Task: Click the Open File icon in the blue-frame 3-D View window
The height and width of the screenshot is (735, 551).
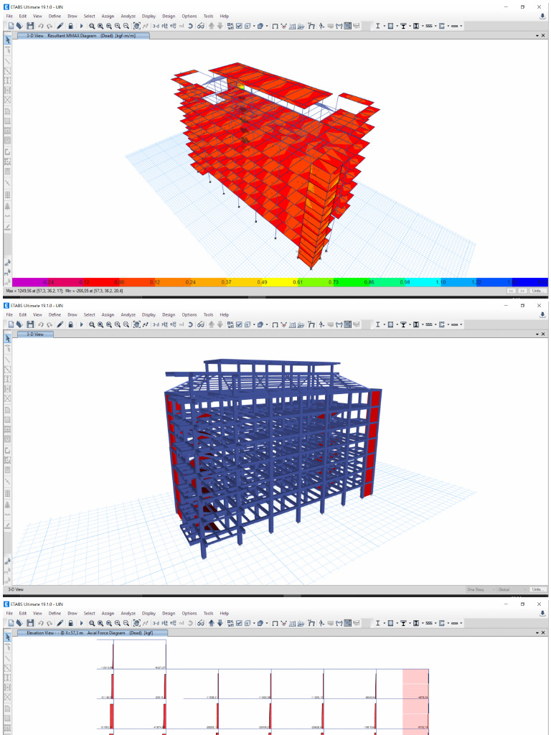Action: point(19,324)
